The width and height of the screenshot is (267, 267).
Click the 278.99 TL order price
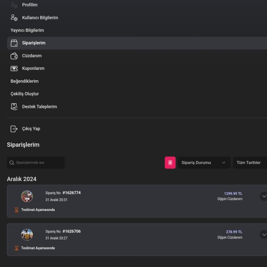click(x=234, y=232)
